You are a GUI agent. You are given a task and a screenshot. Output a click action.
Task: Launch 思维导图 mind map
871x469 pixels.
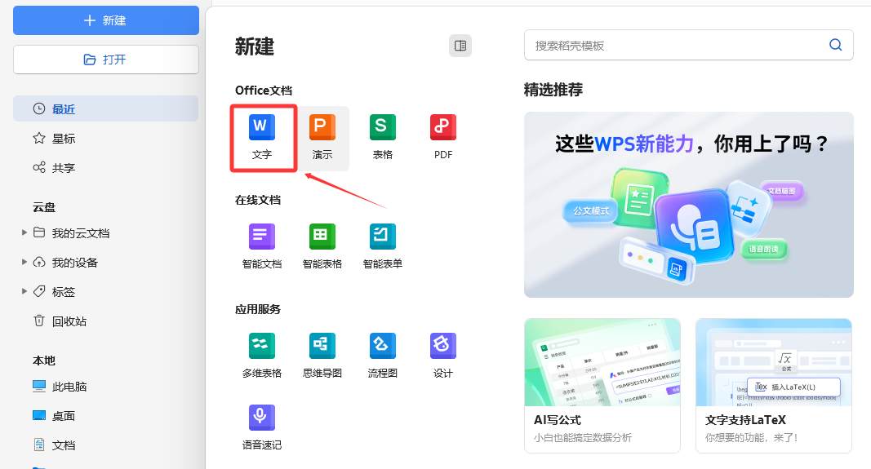(322, 356)
